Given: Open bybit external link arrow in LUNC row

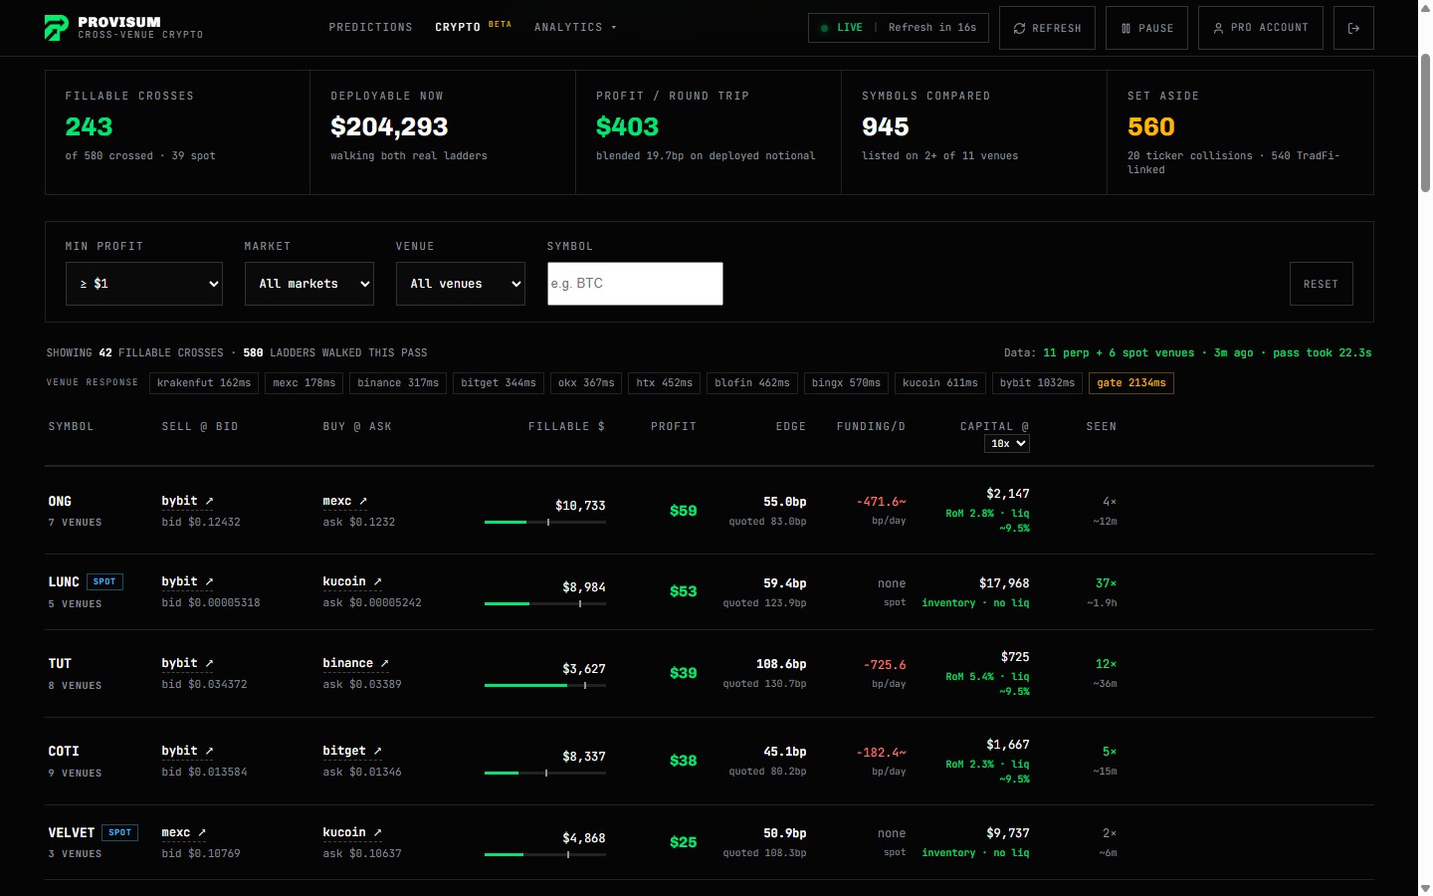Looking at the screenshot, I should pyautogui.click(x=209, y=581).
